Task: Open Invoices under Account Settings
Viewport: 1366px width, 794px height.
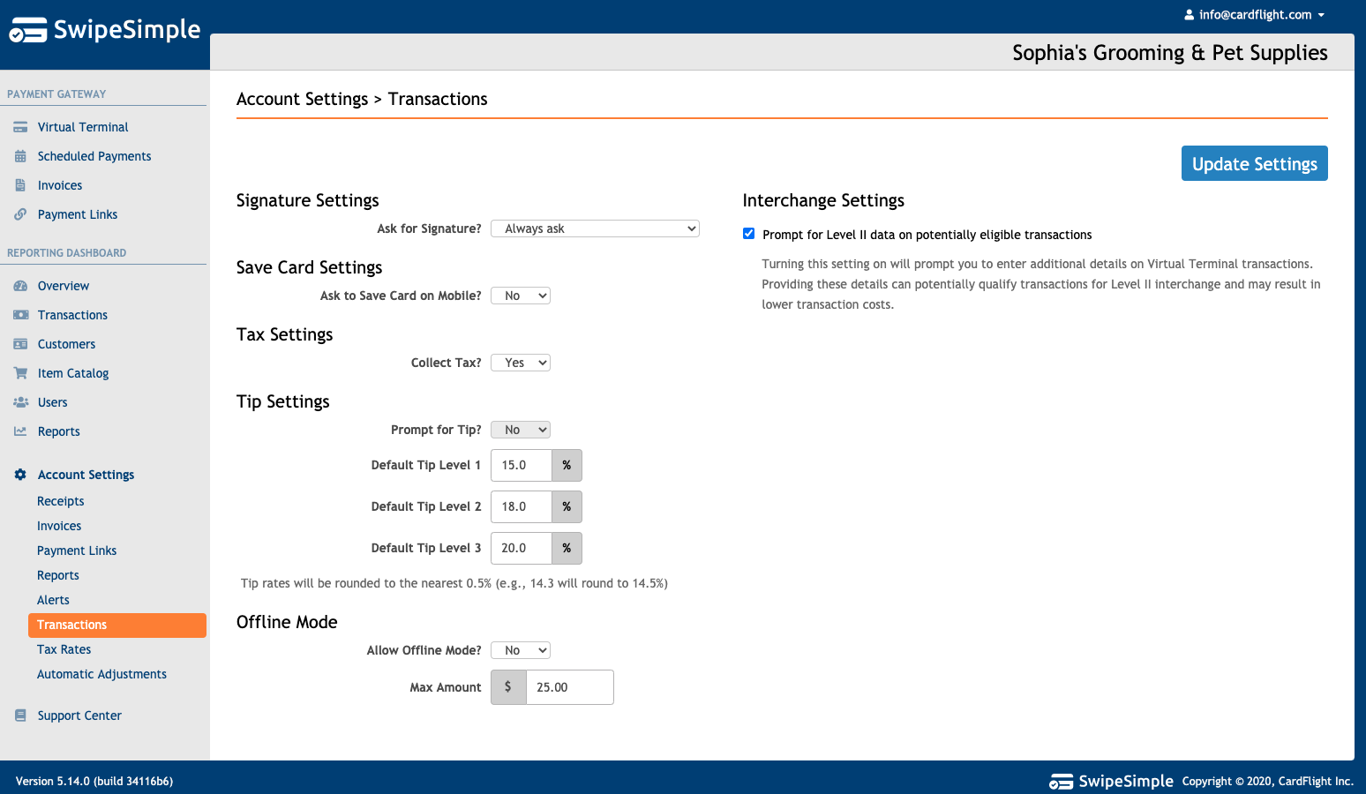Action: pos(59,526)
